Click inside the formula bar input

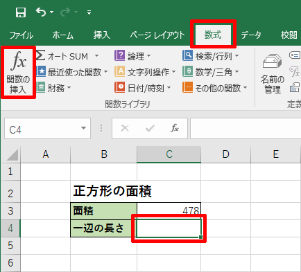coord(246,129)
